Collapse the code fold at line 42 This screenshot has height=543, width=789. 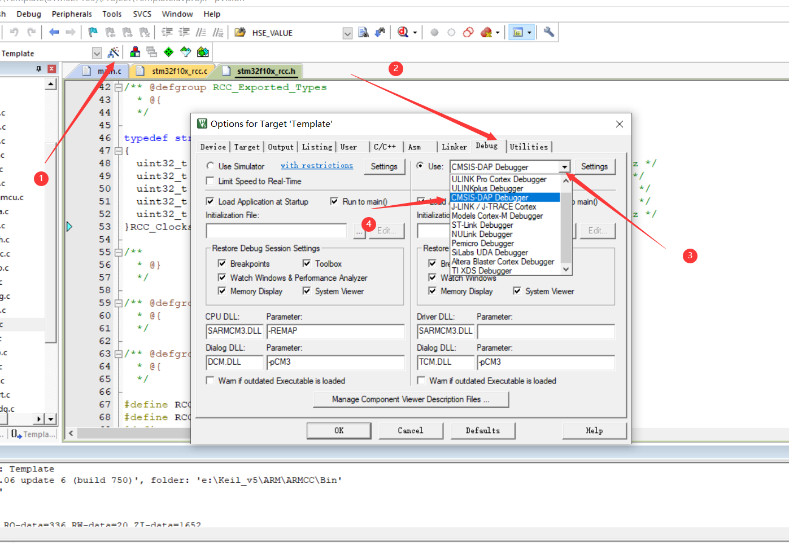[119, 87]
